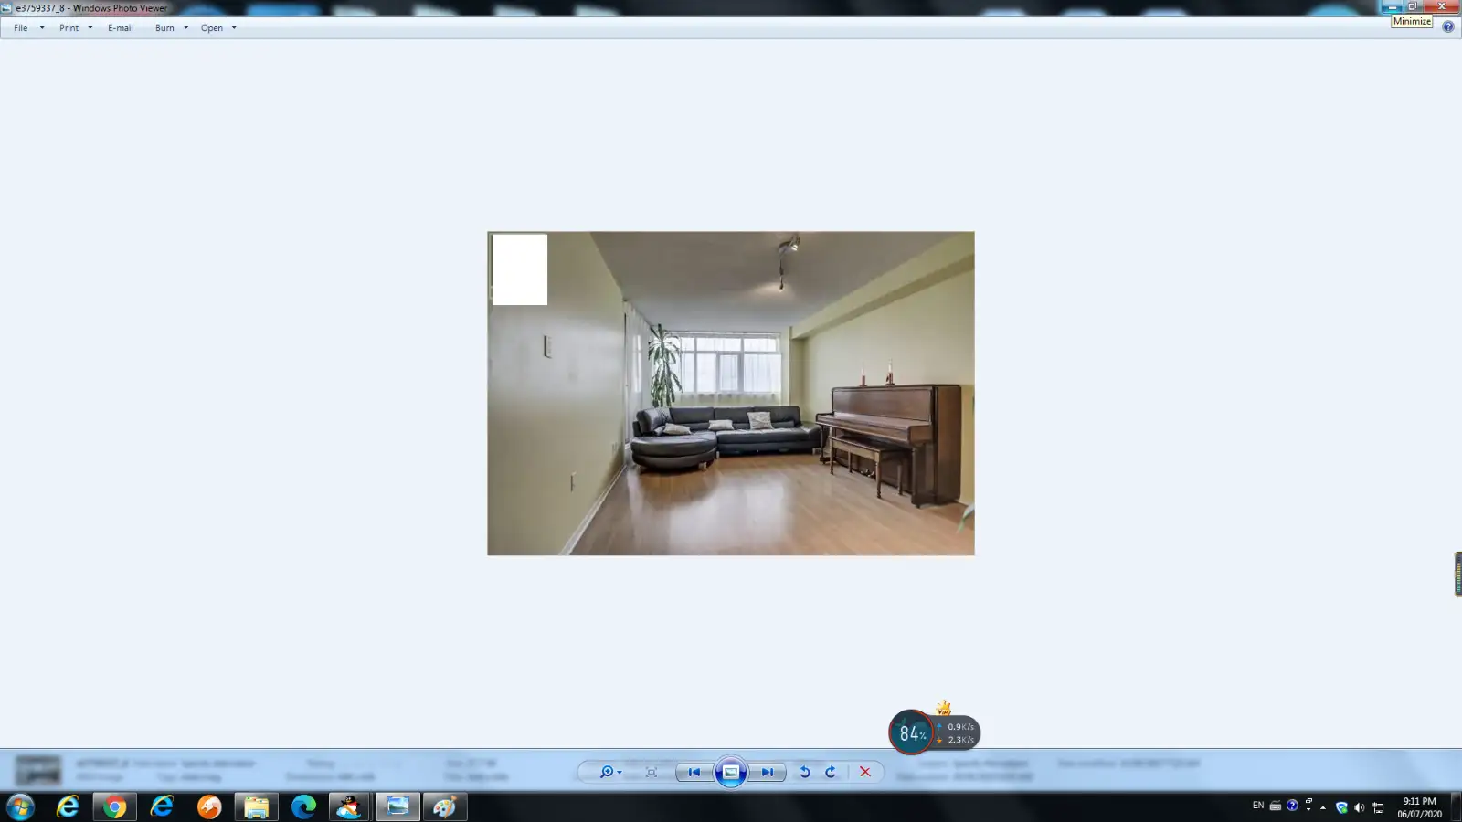Click Show desktop button at taskbar edge

pyautogui.click(x=1457, y=807)
